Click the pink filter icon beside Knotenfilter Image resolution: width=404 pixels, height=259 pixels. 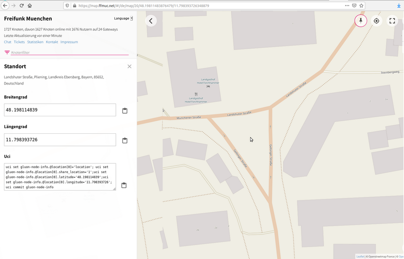pos(7,52)
